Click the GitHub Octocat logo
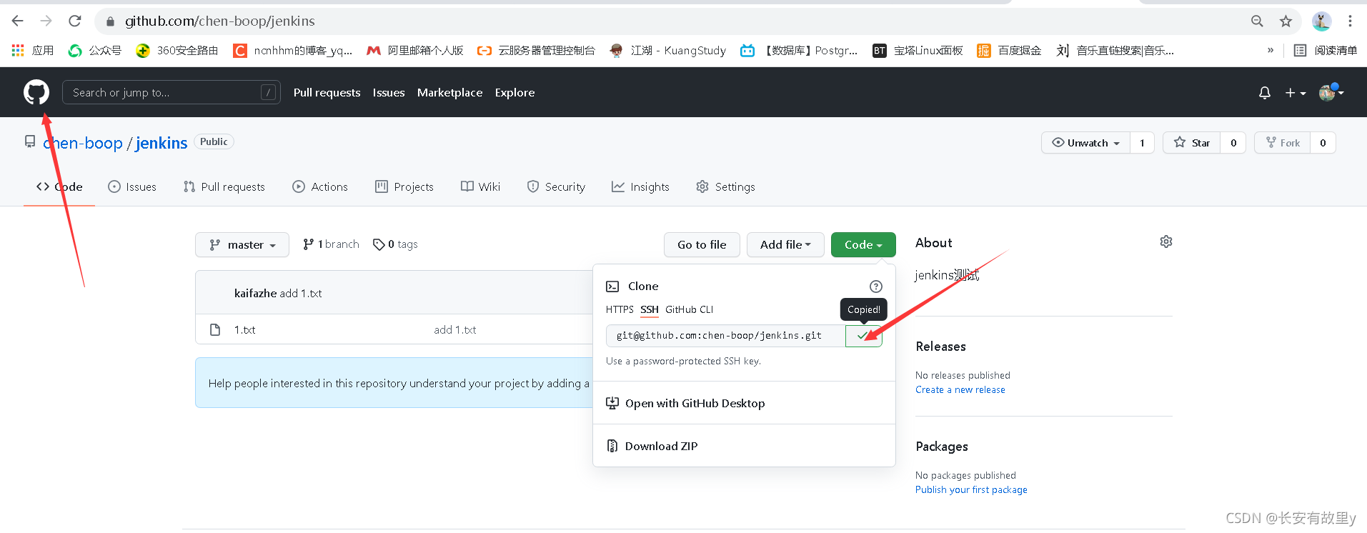Image resolution: width=1367 pixels, height=533 pixels. (36, 92)
